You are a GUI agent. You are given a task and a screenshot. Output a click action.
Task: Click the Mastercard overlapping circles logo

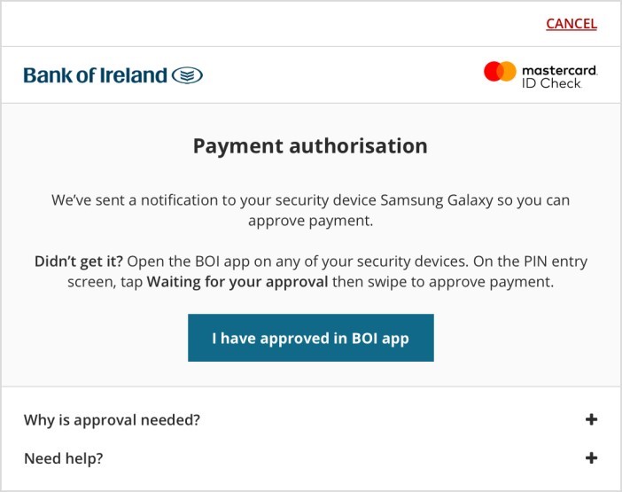pos(500,72)
